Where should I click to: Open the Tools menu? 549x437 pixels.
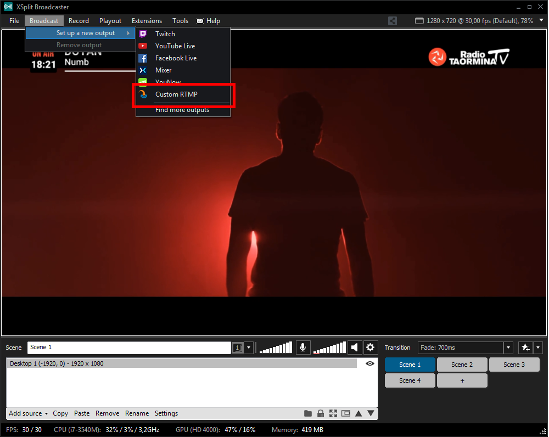click(180, 21)
